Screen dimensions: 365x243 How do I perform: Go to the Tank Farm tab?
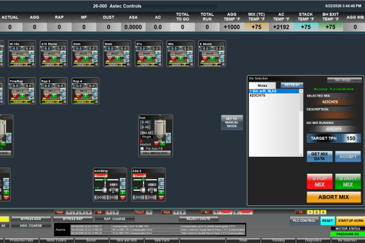162,241
